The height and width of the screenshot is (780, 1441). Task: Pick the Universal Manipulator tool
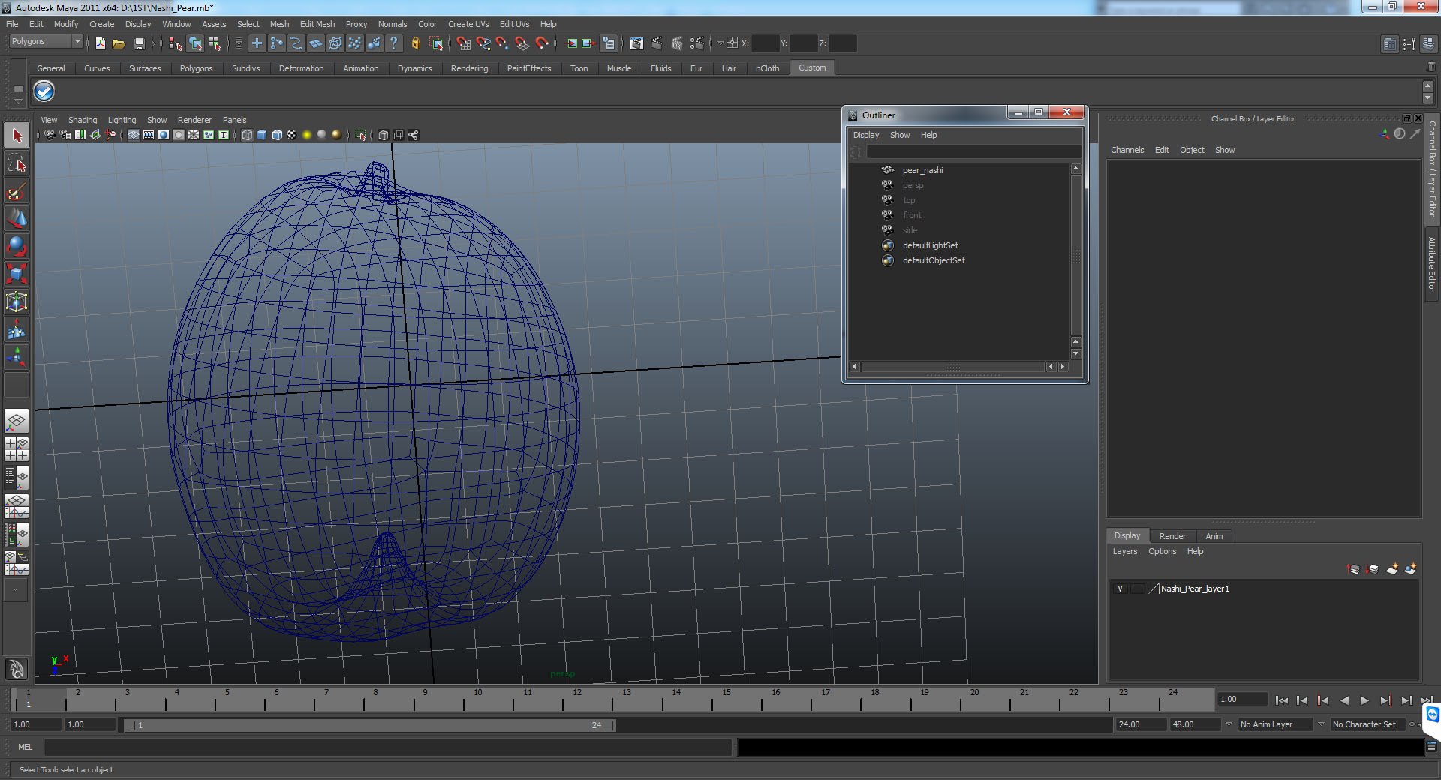pos(17,301)
